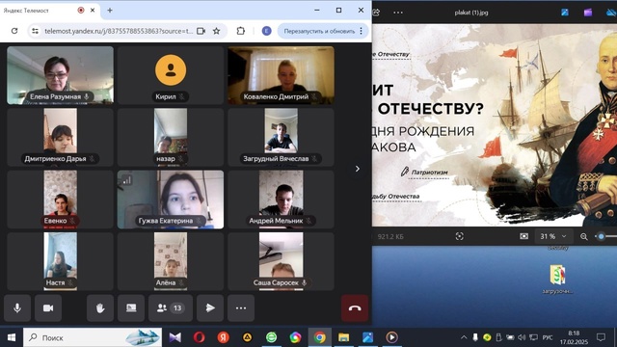This screenshot has height=347, width=617.
Task: Select Алёна video tile
Action: [x=171, y=261]
